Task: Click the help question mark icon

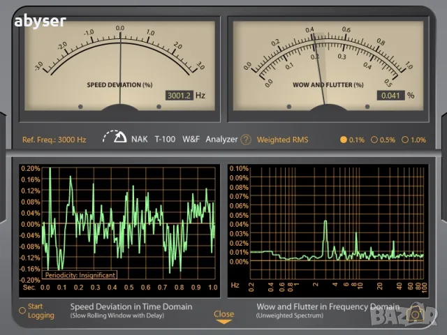Action: point(246,140)
